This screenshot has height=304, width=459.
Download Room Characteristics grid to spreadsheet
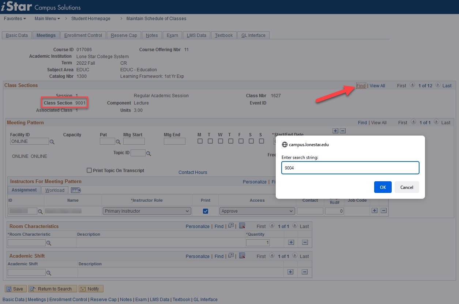click(242, 226)
